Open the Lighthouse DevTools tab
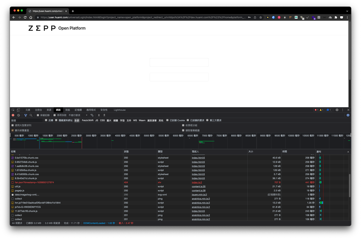This screenshot has height=239, width=361. (120, 110)
